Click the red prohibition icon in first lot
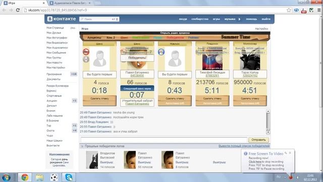The width and height of the screenshot is (323, 182). click(86, 52)
